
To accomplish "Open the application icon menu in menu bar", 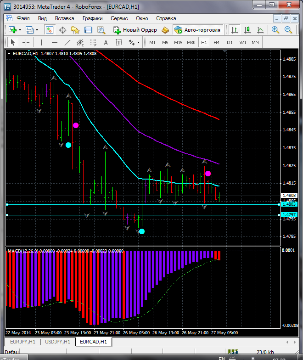I will point(9,18).
